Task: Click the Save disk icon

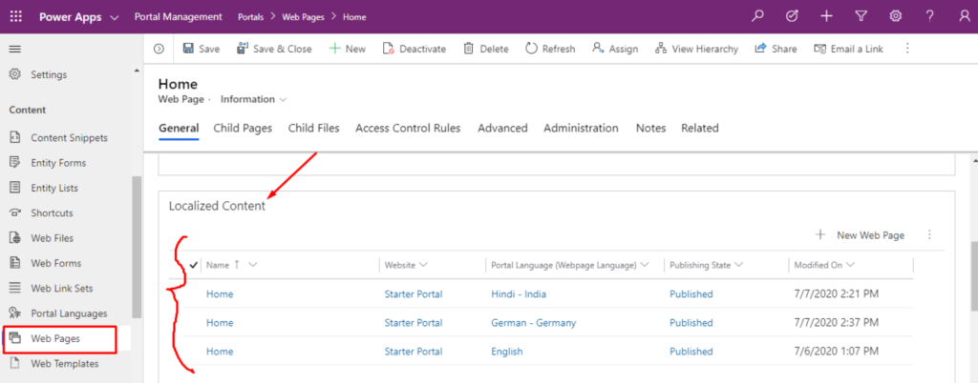Action: [x=188, y=49]
